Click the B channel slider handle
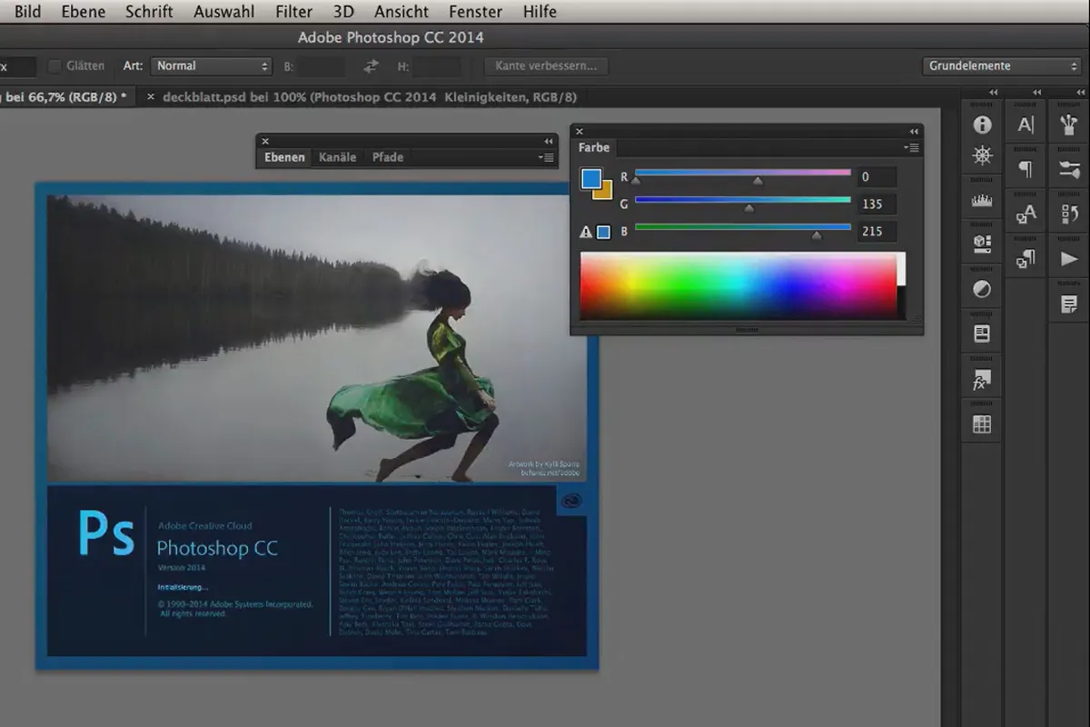 (x=816, y=235)
